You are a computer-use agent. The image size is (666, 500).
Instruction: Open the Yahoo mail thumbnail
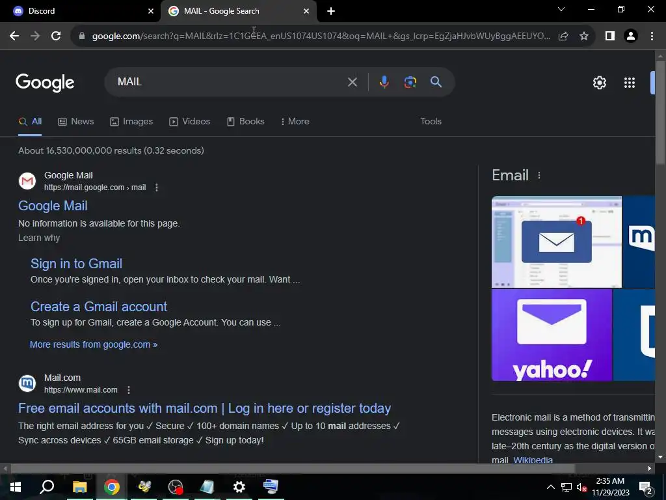(x=552, y=335)
